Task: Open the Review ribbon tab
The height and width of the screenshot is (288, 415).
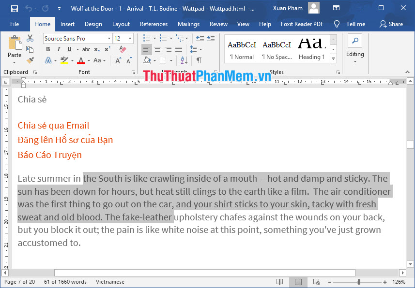Action: click(218, 24)
